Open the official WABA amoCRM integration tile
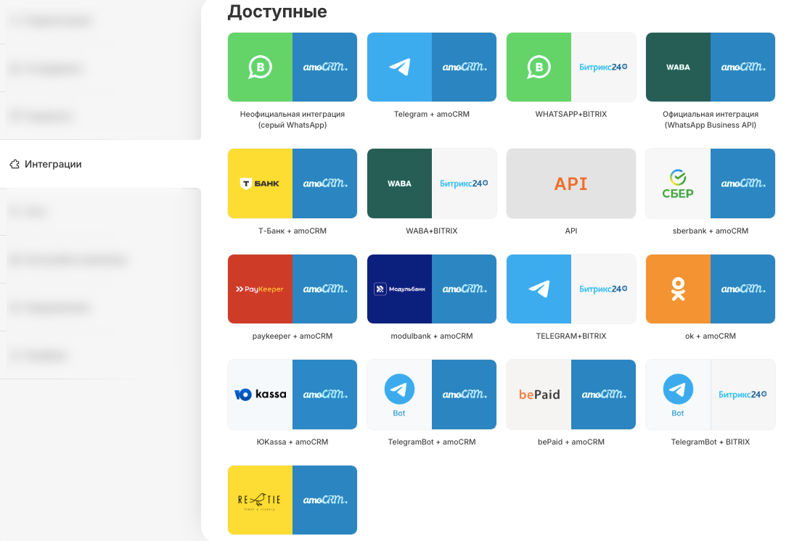This screenshot has width=810, height=541. [711, 67]
